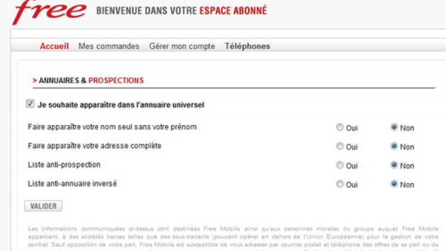The image size is (446, 251).
Task: Choose Oui for adresse complète
Action: (340, 146)
